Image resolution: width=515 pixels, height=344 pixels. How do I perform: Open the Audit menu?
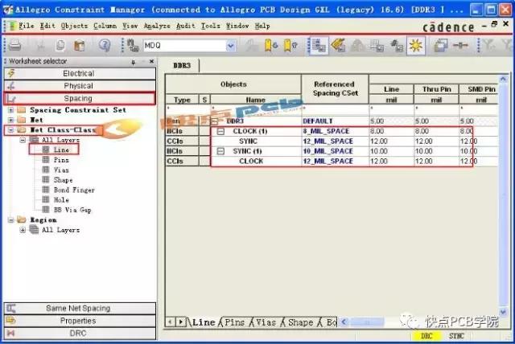[x=186, y=26]
